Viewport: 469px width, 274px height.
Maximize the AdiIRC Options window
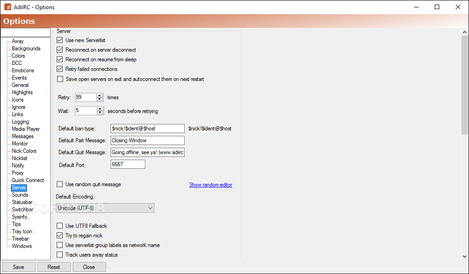click(437, 7)
